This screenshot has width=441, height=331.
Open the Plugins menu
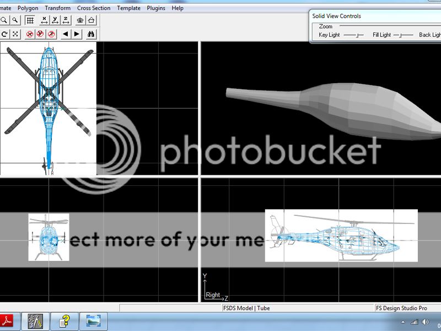tap(155, 8)
